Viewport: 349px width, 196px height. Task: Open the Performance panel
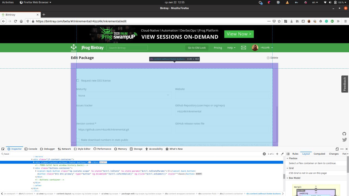(102, 149)
